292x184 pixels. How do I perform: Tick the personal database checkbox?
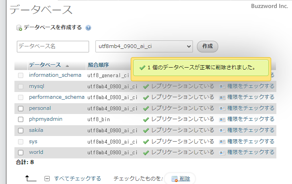point(21,108)
